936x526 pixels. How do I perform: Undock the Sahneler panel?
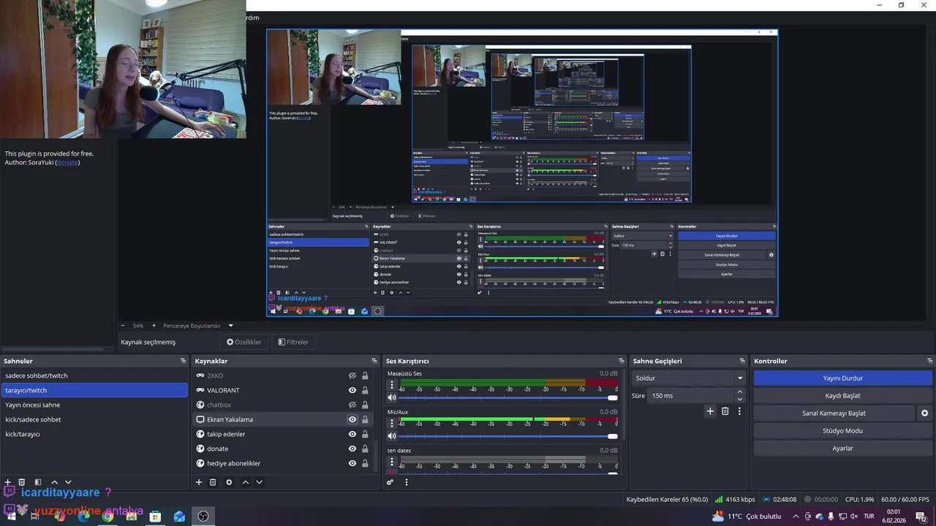point(184,361)
